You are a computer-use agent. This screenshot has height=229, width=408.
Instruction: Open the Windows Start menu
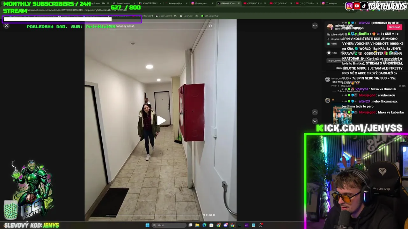pos(147,225)
